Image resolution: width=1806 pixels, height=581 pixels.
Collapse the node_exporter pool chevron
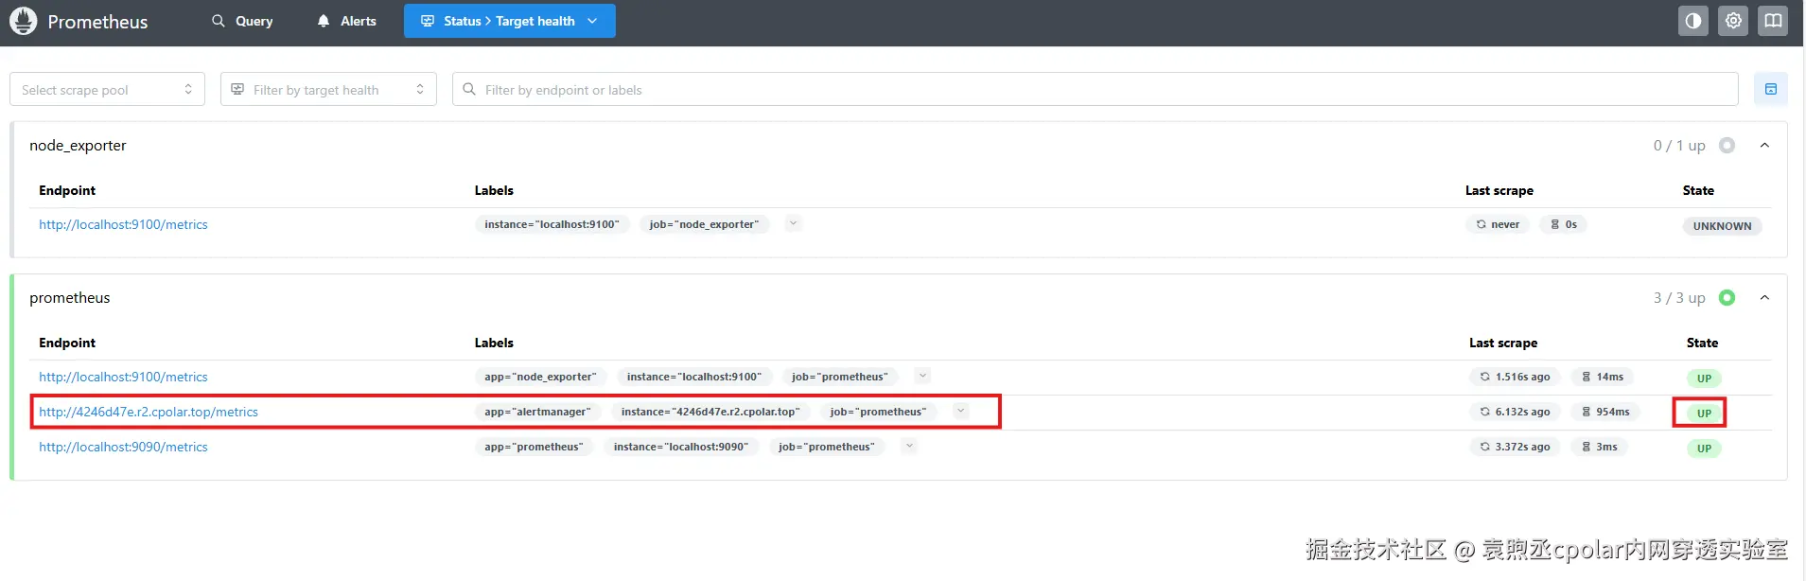tap(1764, 146)
